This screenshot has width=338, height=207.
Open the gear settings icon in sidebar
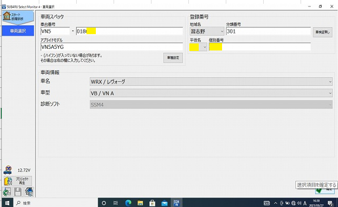pyautogui.click(x=7, y=192)
